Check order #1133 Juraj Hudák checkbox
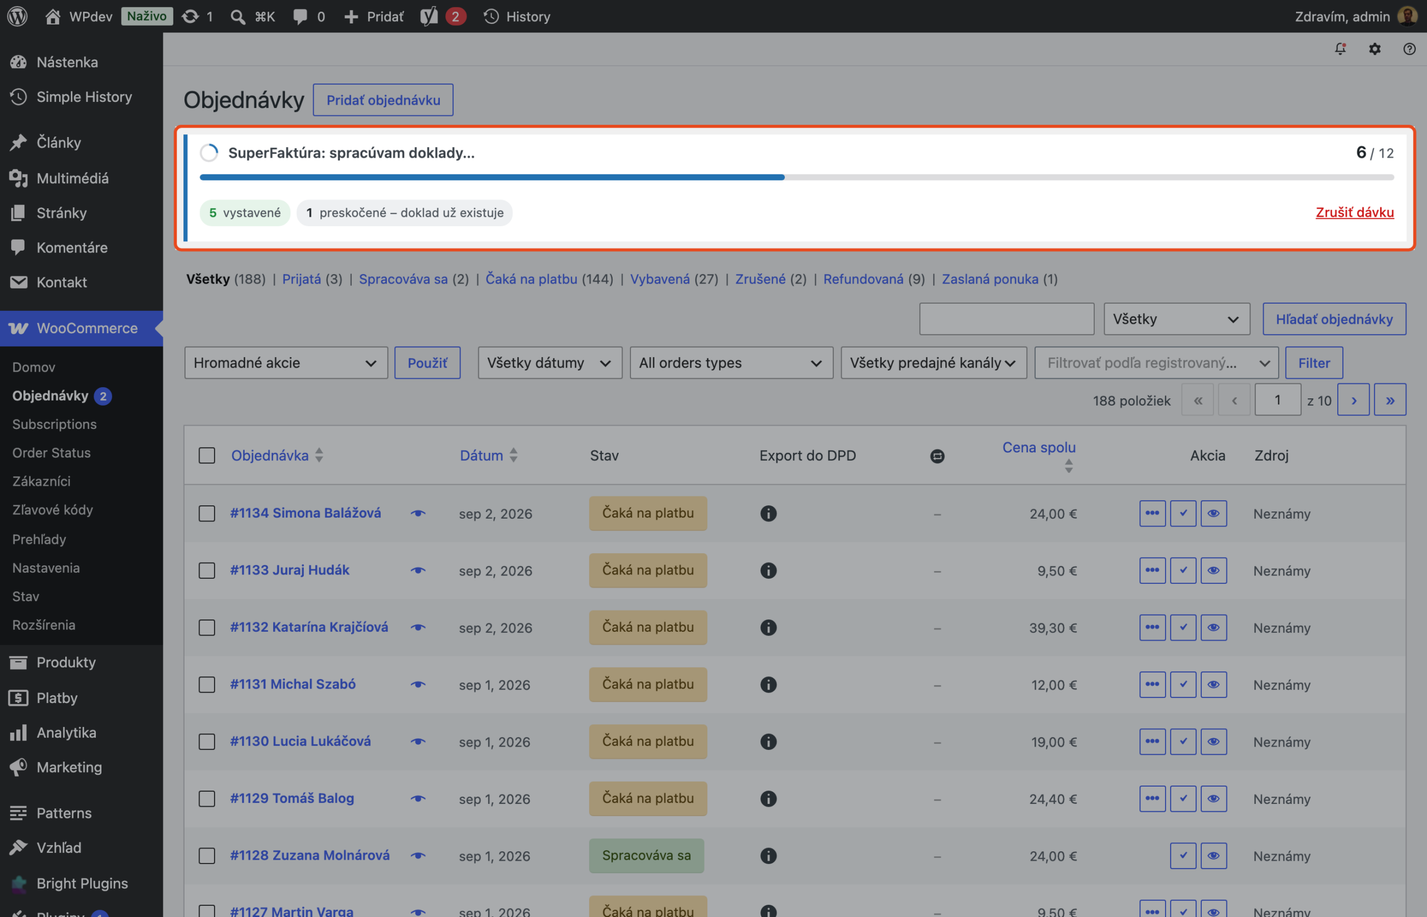Screen dimensions: 1427x917 click(x=207, y=570)
